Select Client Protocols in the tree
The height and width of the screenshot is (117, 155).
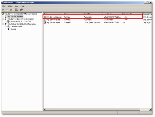click(17, 26)
